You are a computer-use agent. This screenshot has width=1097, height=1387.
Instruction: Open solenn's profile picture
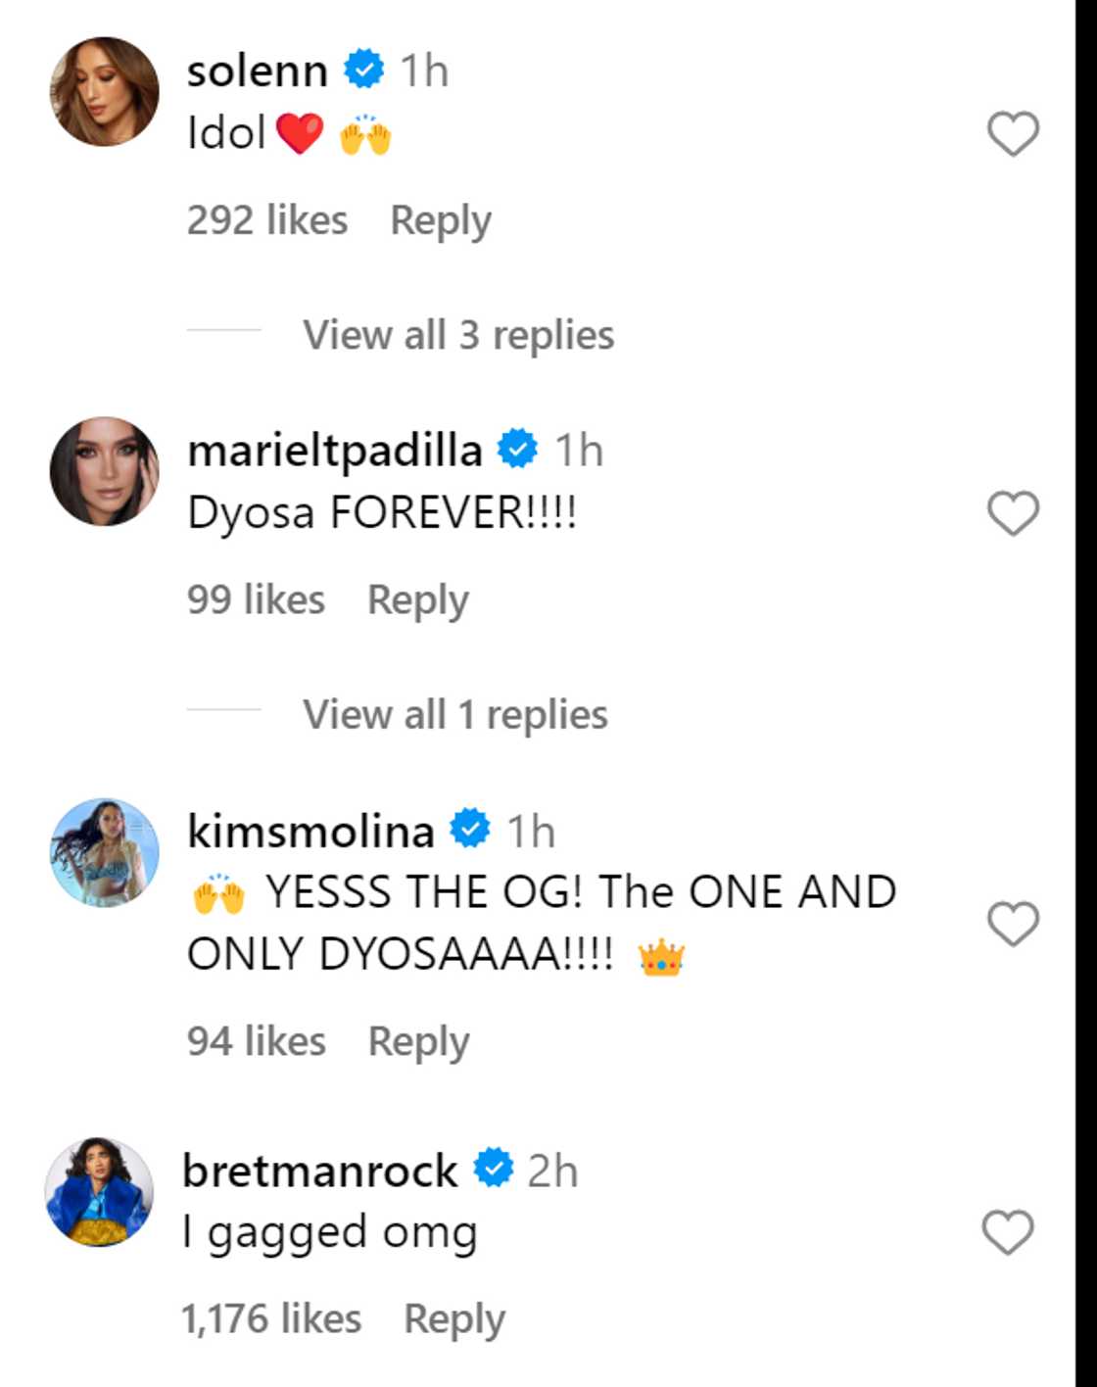105,92
